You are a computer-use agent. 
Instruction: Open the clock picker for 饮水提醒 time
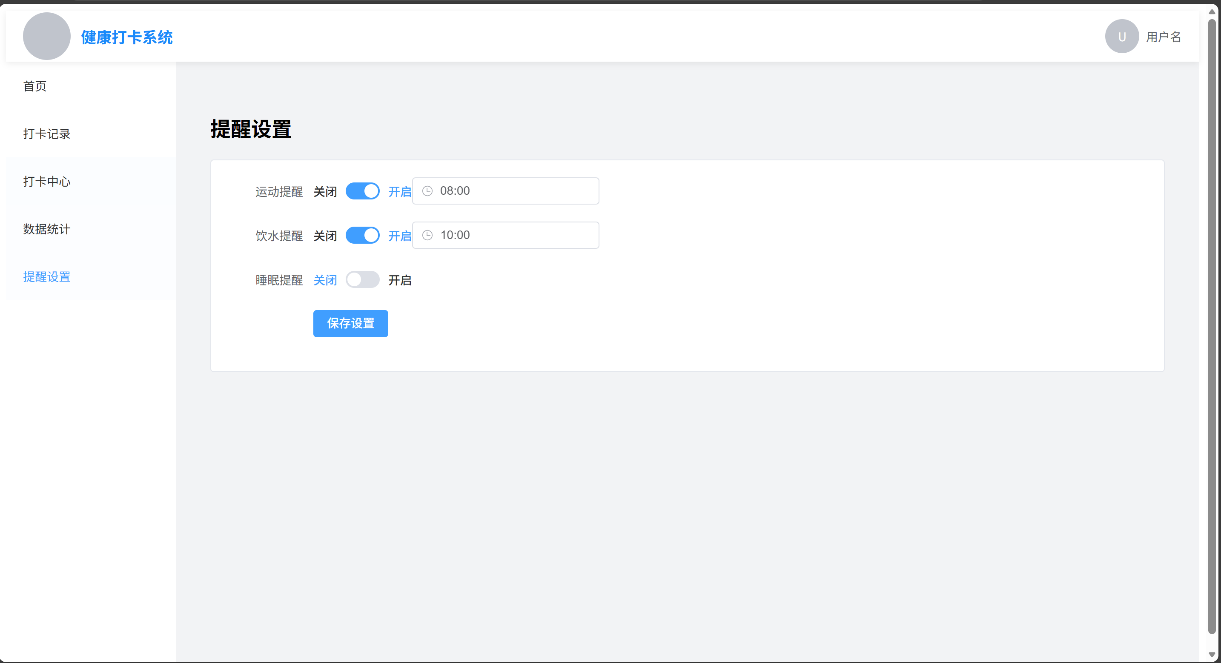[427, 235]
